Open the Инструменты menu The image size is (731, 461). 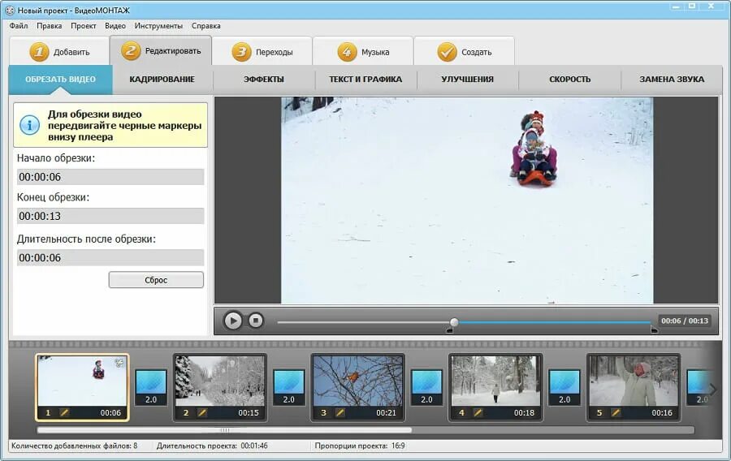(x=158, y=26)
